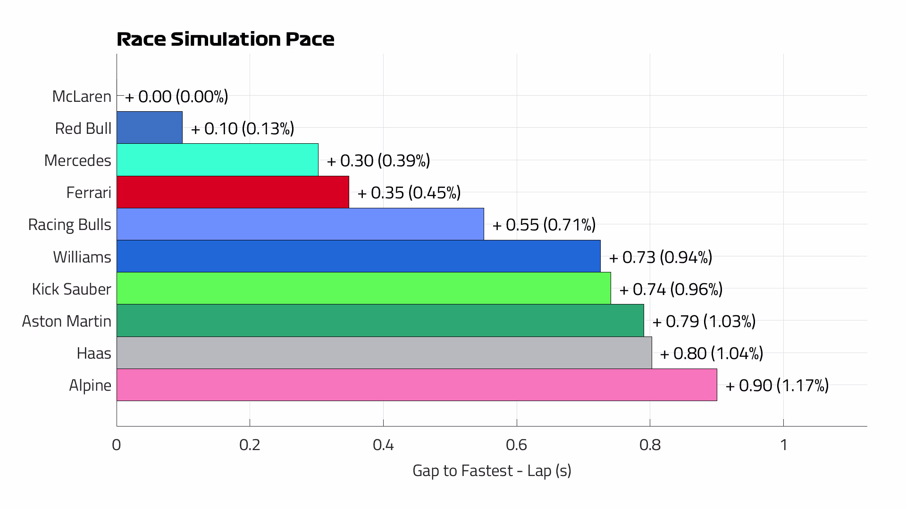Click the Racing Bulls light-blue bar

pos(300,224)
